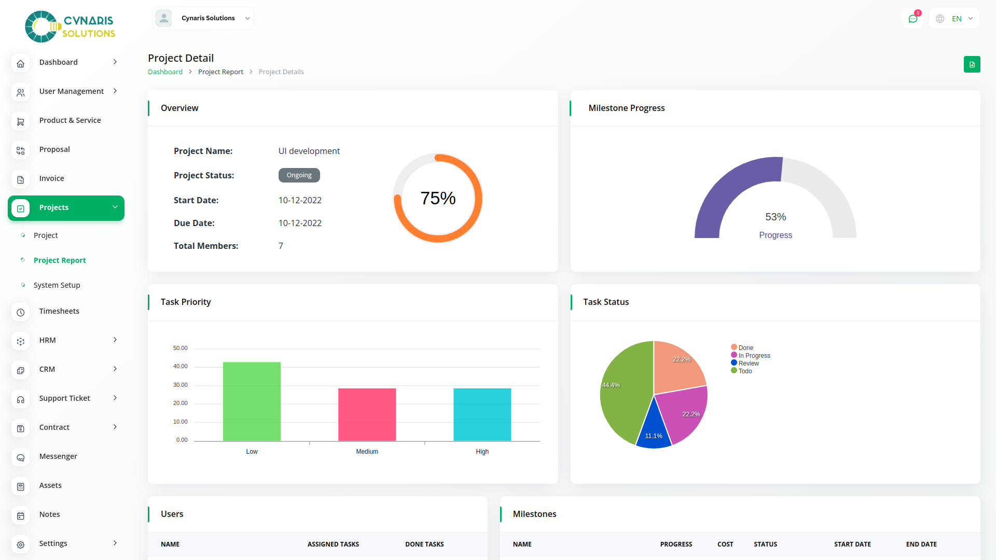Click the green Low bar in Task Priority chart
This screenshot has height=560, width=996.
pyautogui.click(x=252, y=401)
